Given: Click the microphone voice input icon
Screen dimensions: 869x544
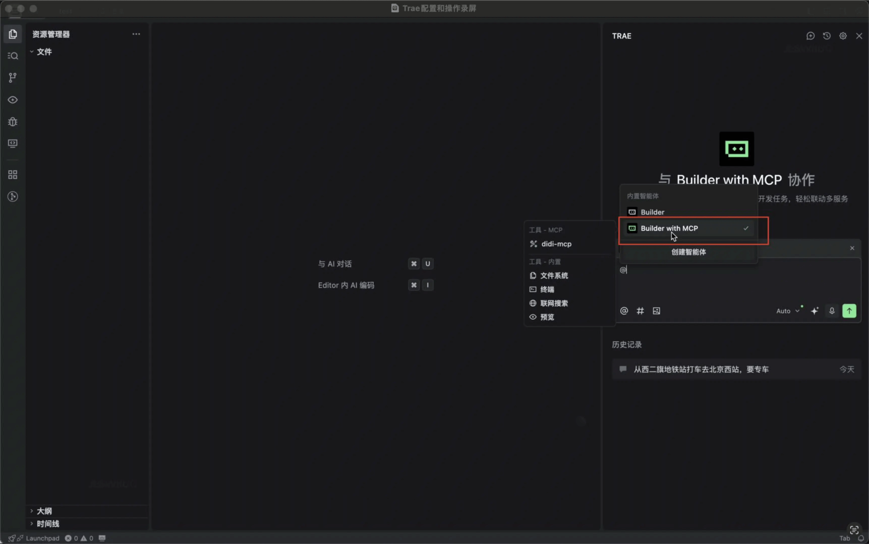Looking at the screenshot, I should point(832,311).
